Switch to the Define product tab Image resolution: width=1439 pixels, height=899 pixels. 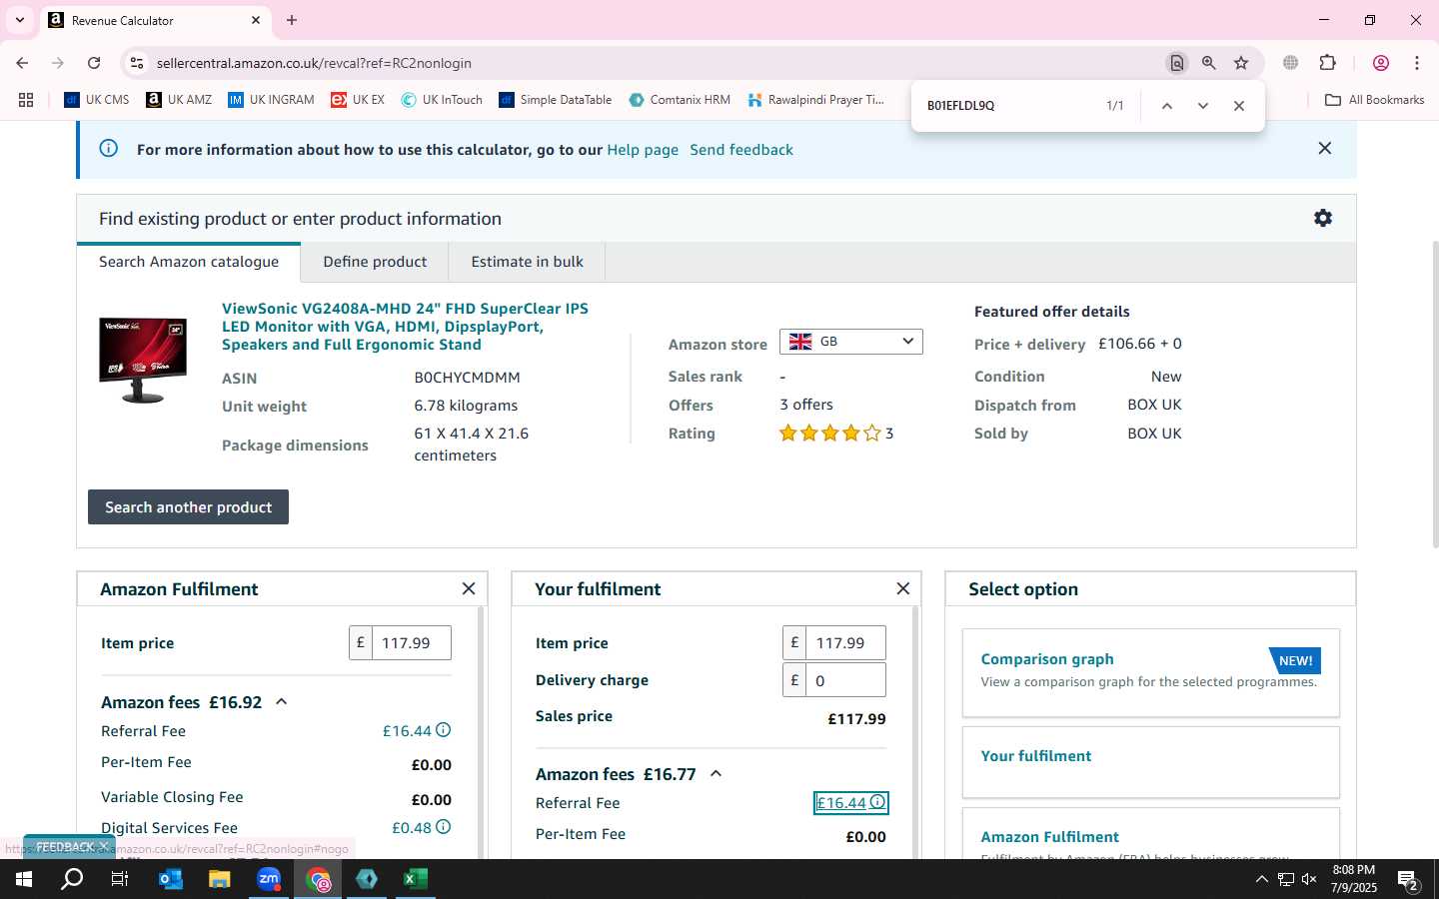[375, 262]
